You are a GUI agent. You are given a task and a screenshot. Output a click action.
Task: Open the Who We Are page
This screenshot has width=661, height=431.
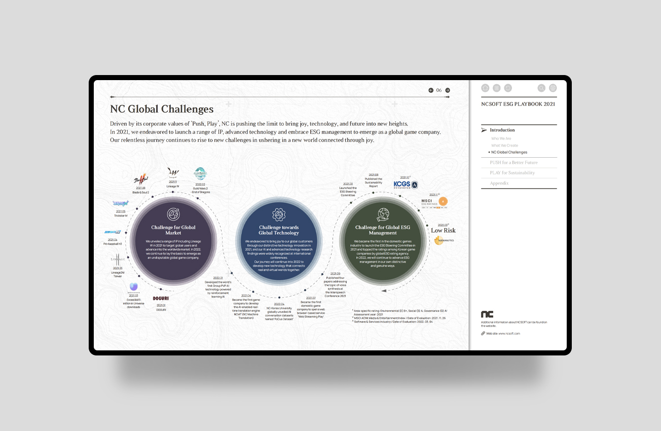501,138
